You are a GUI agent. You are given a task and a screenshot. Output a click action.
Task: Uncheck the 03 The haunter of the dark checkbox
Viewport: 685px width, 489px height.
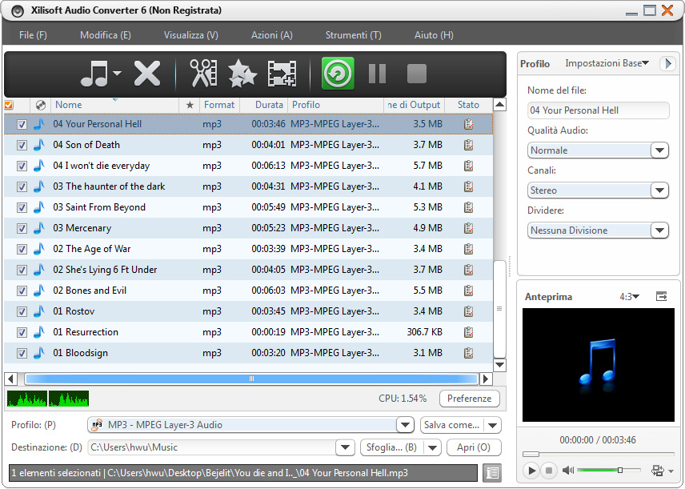pos(22,186)
